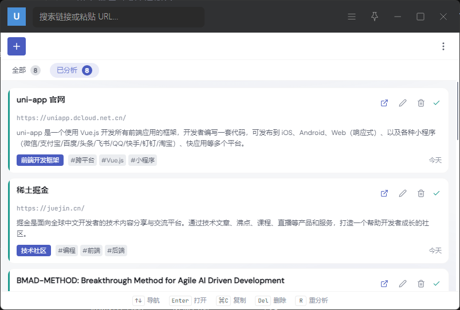Screen dimensions: 460x310
Task: Click the blue plus add-link button
Action: 17,46
